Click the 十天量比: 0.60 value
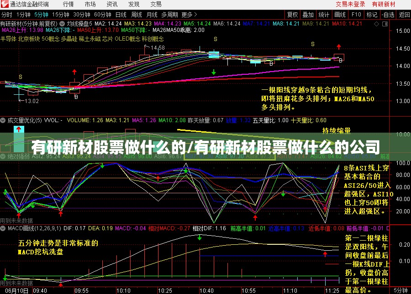 point(309,120)
